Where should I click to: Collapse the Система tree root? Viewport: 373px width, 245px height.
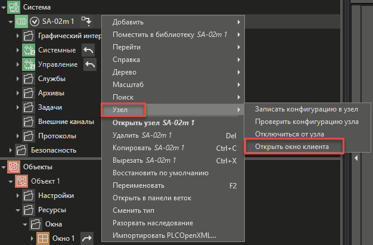pyautogui.click(x=4, y=7)
